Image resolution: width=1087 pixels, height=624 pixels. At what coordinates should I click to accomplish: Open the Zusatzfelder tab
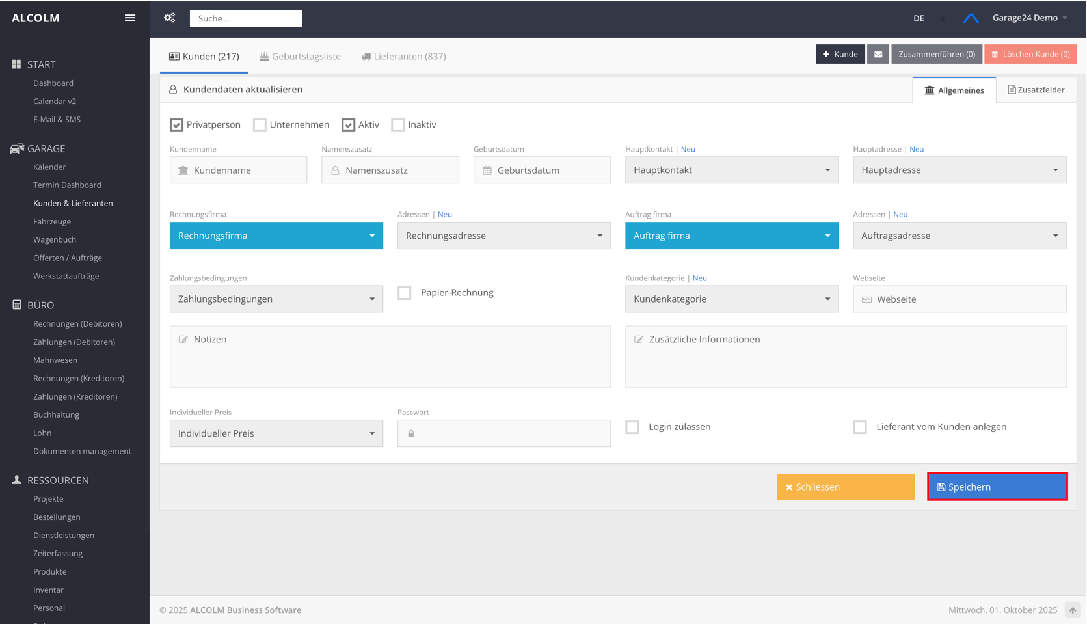(1036, 90)
